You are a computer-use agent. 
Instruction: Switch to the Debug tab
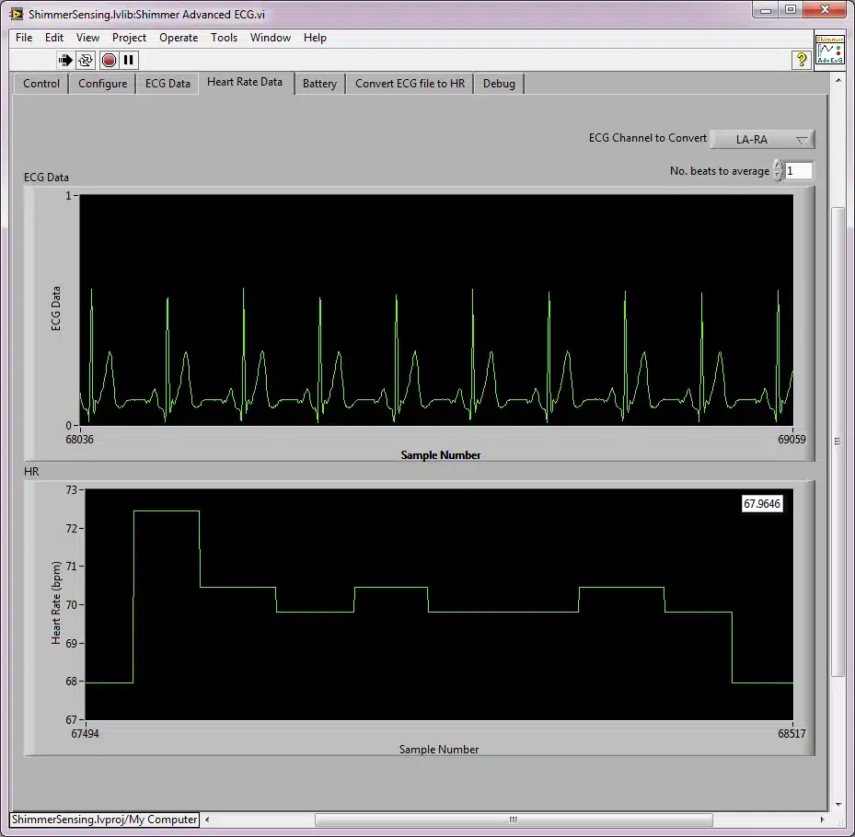tap(499, 84)
